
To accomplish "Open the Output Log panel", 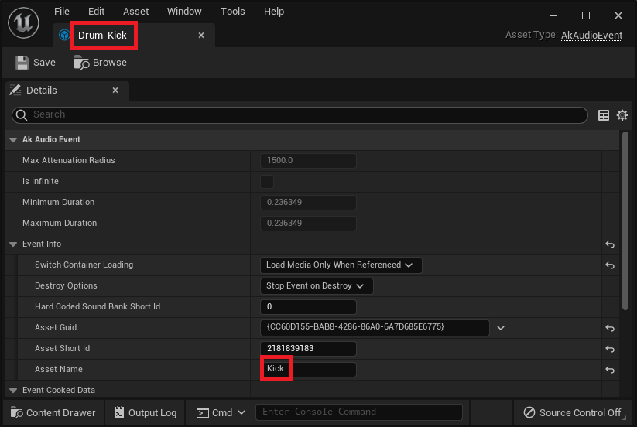I will (x=146, y=412).
